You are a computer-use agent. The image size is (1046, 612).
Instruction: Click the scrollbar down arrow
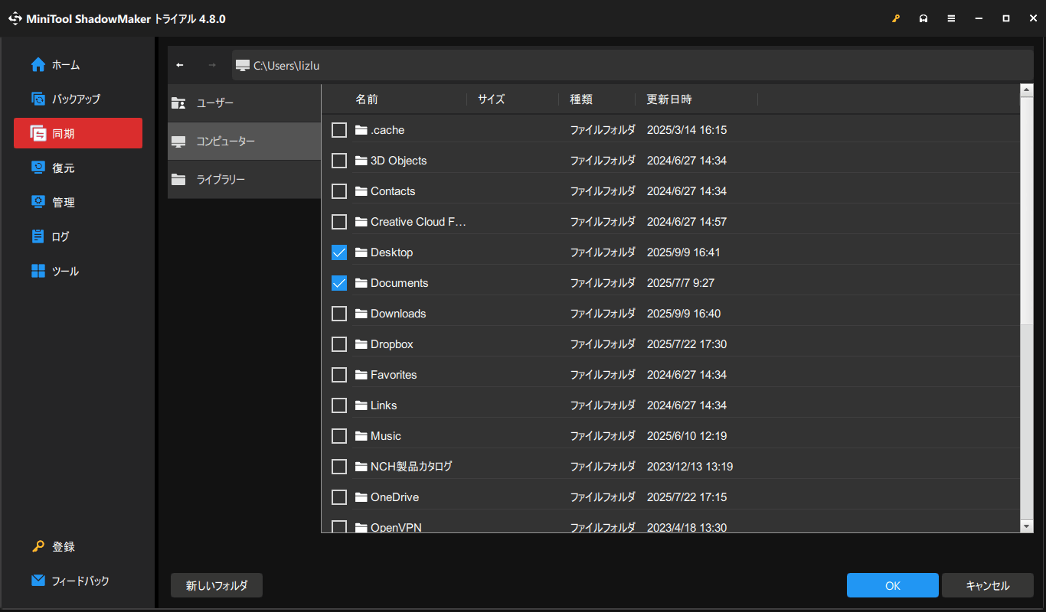(1027, 526)
